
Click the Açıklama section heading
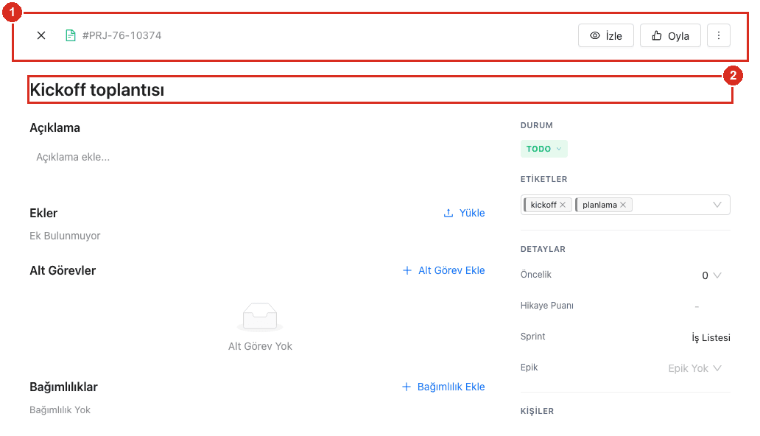[54, 127]
